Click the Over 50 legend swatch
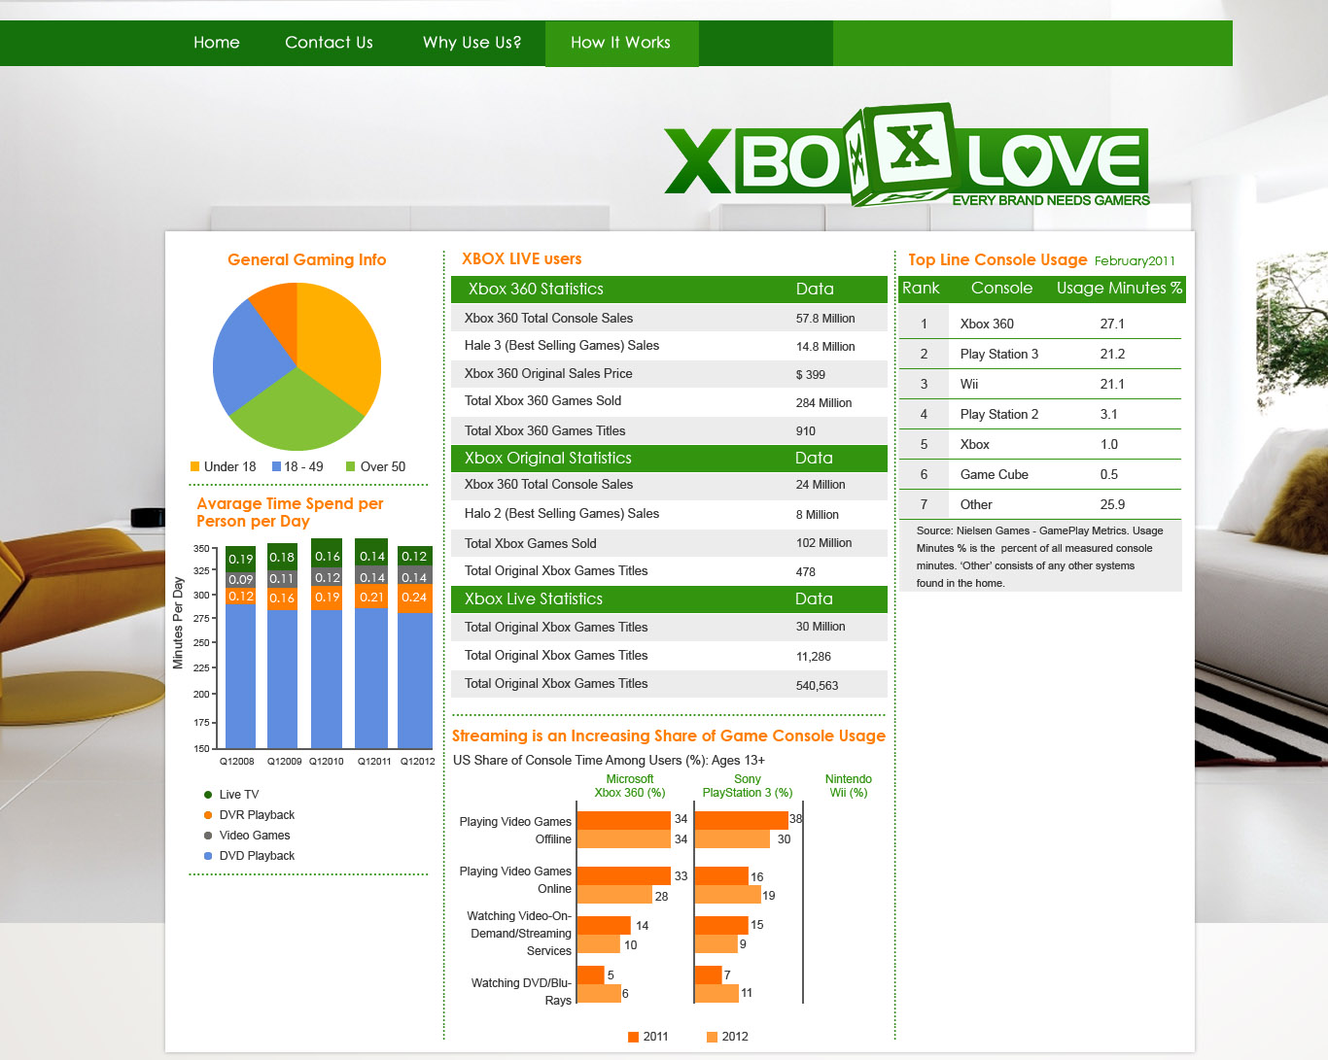 tap(351, 466)
